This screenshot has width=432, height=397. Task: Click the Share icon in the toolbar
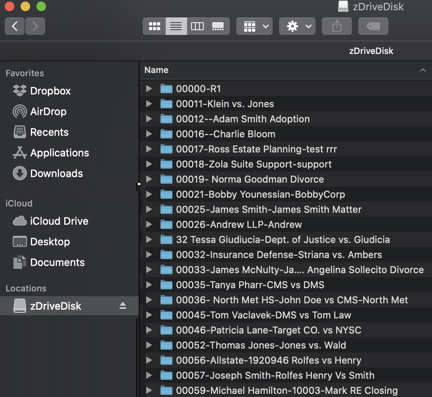pyautogui.click(x=336, y=26)
